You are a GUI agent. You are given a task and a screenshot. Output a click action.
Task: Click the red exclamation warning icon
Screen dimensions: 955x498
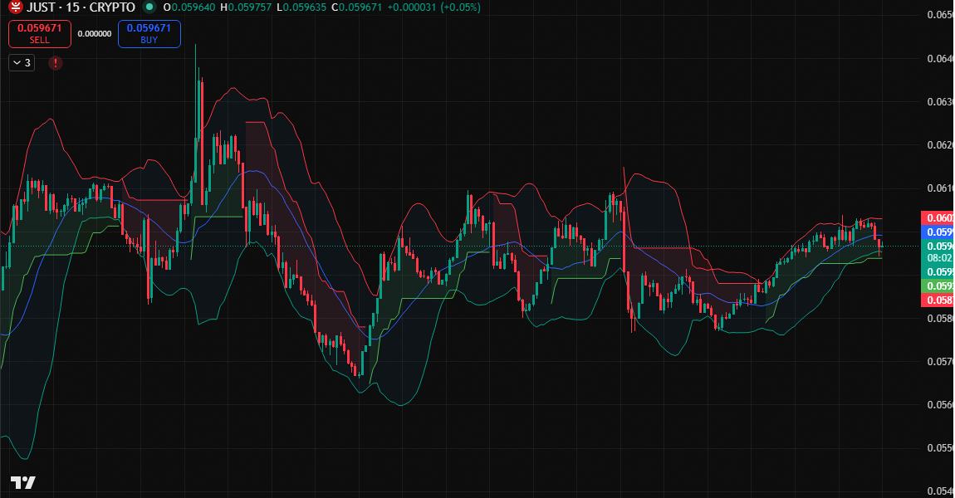click(x=56, y=63)
